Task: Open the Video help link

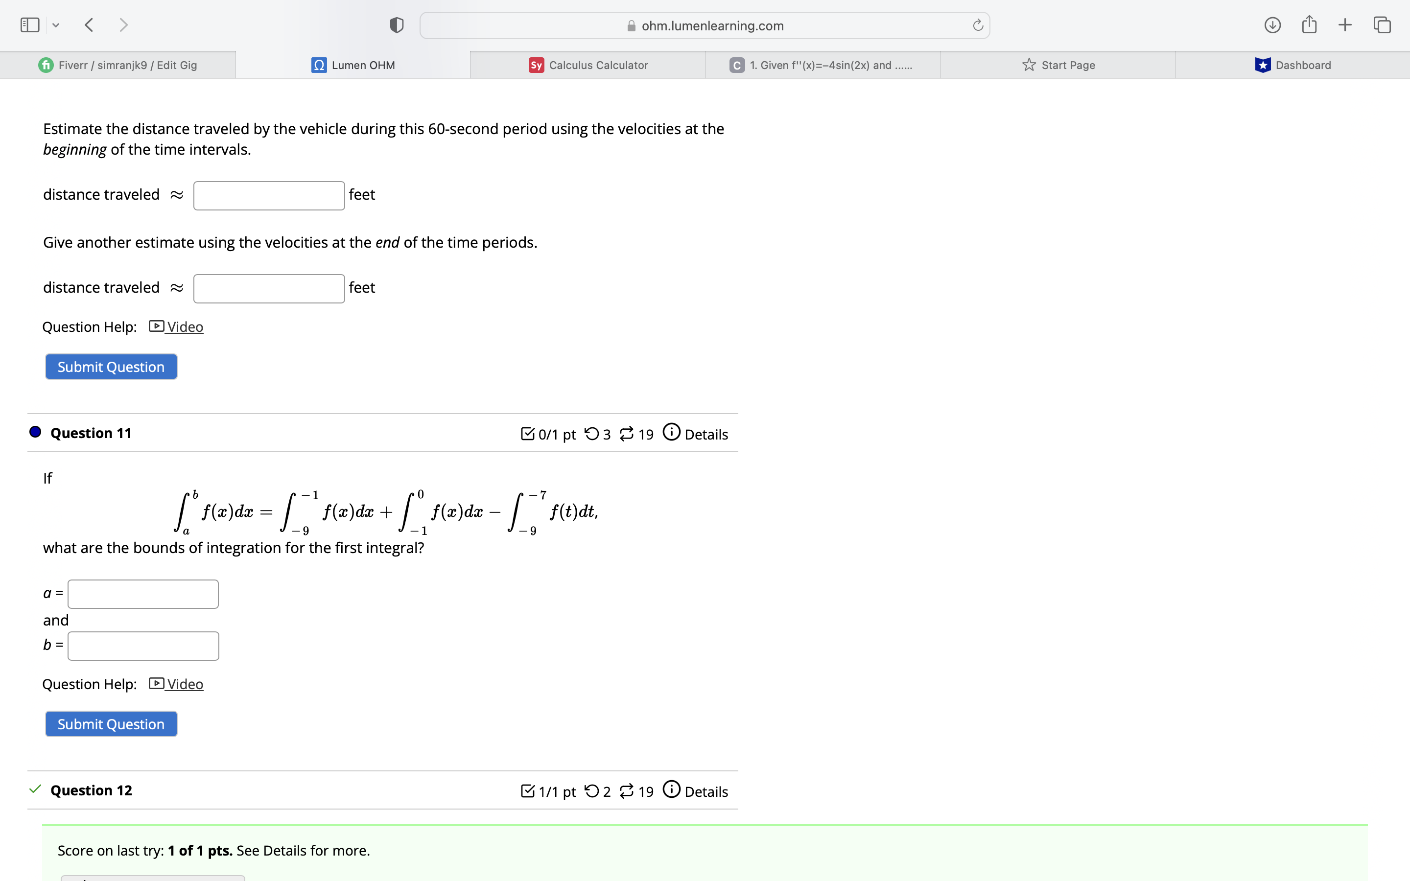Action: coord(184,683)
